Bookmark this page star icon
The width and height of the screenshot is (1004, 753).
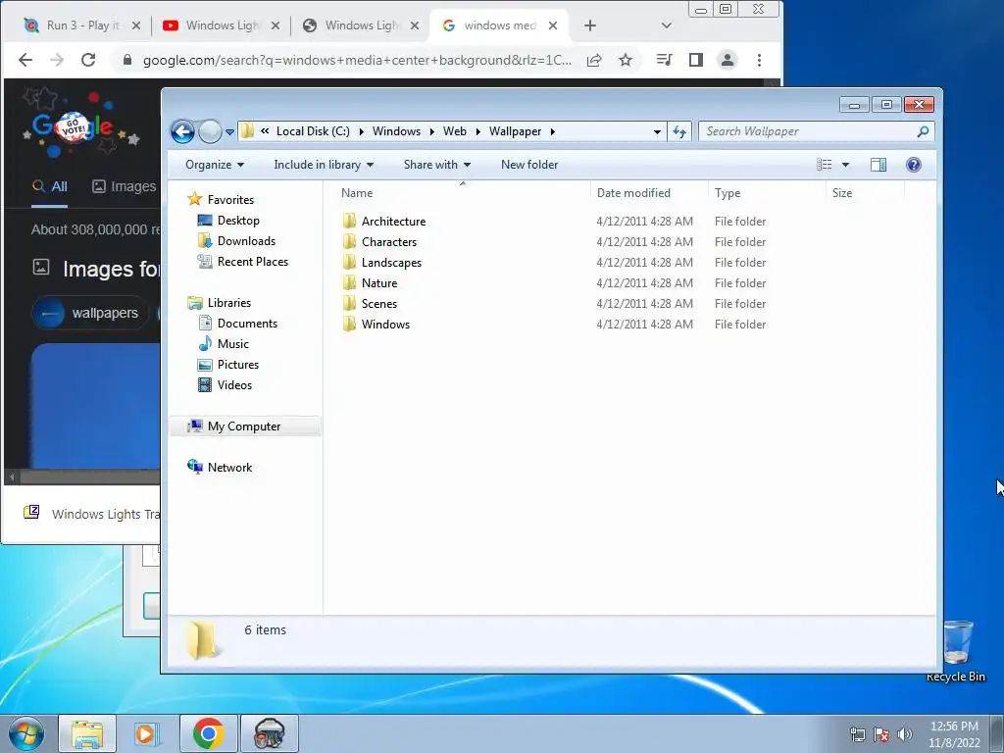tap(626, 60)
